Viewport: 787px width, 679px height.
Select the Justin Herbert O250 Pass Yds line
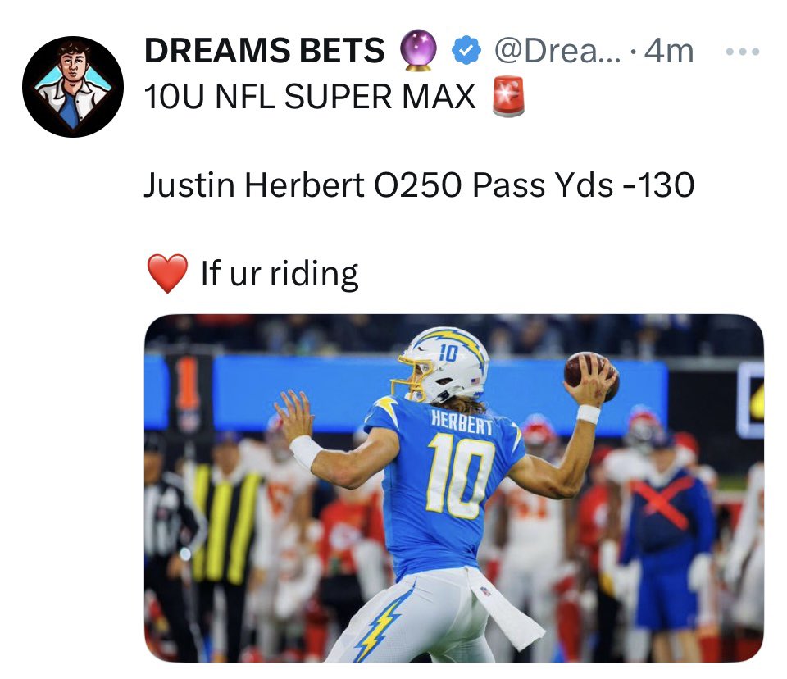coord(419,185)
